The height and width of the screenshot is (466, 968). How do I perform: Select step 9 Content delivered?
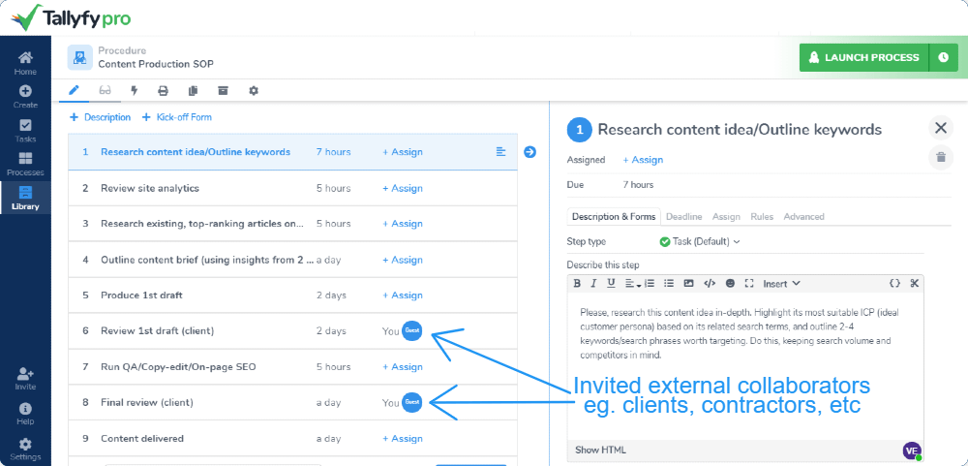pos(292,439)
